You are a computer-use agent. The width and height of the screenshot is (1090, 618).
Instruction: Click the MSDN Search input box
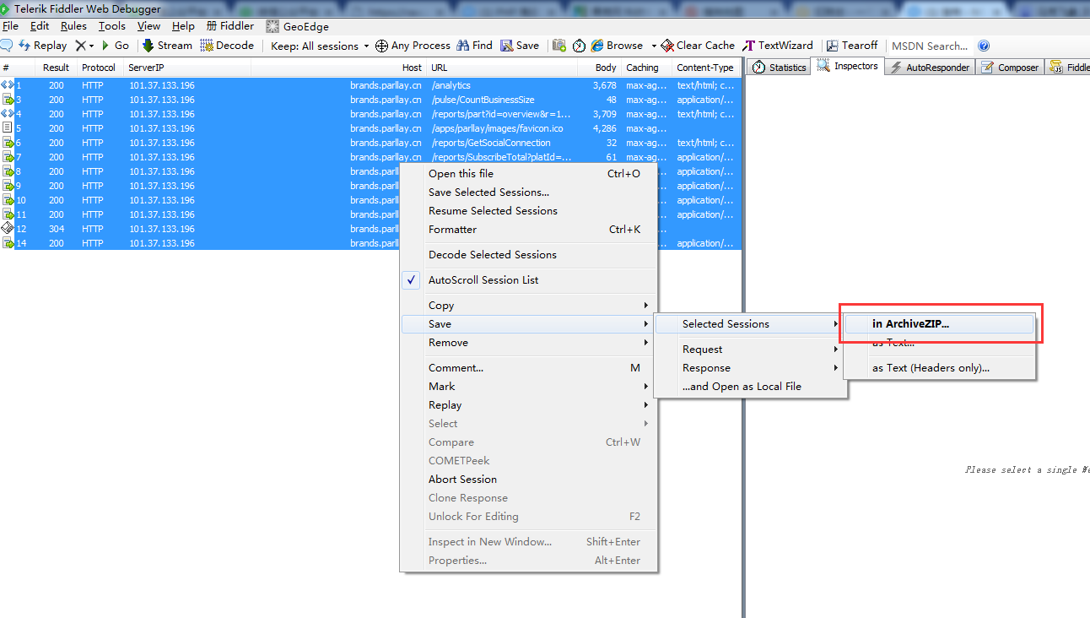929,46
